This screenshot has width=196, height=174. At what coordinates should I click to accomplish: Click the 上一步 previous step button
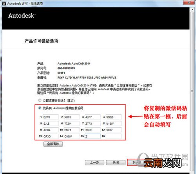(94, 163)
